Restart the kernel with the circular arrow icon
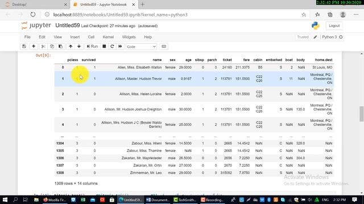The width and height of the screenshot is (364, 204). pos(112,46)
